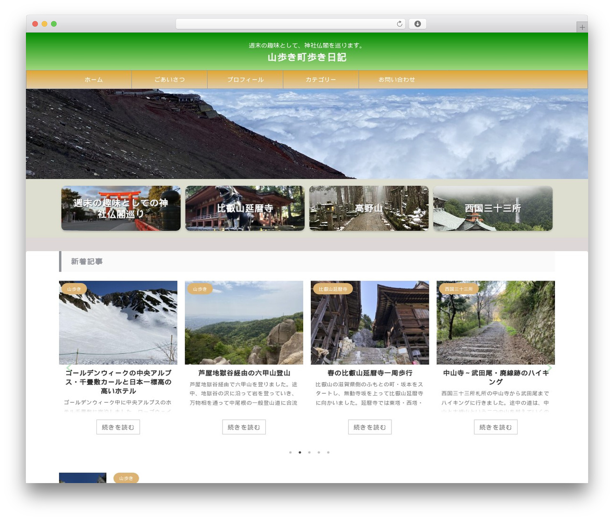Select the second carousel pagination dot
The width and height of the screenshot is (614, 520).
coord(300,452)
